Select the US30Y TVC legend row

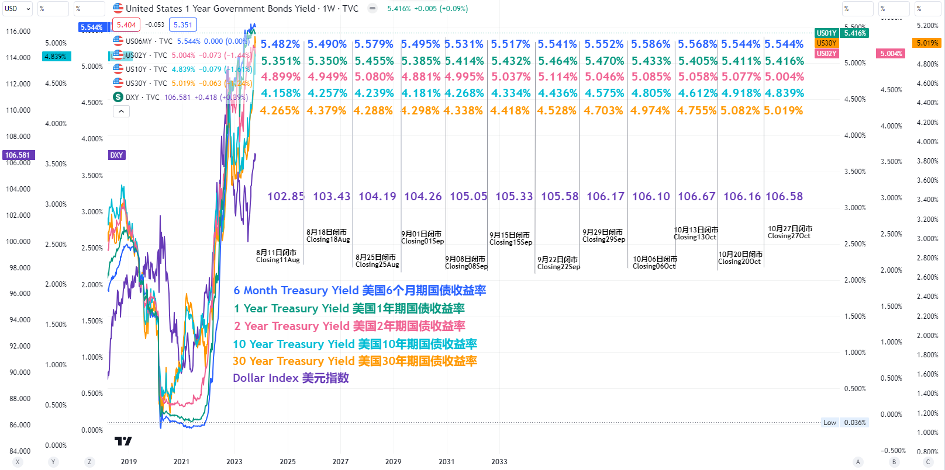coord(182,83)
